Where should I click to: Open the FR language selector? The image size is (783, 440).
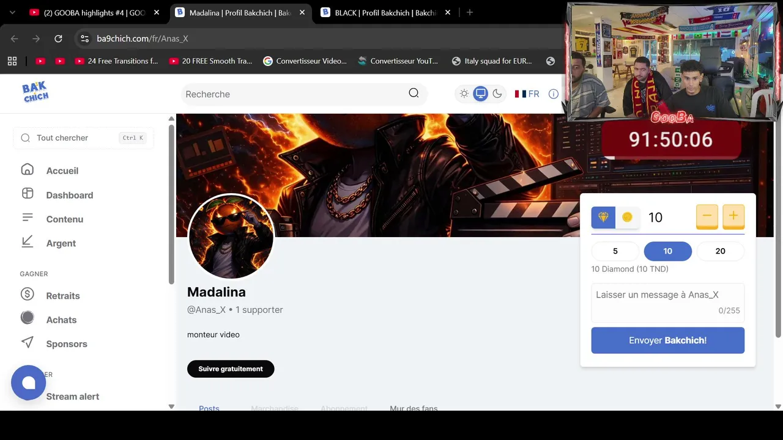527,94
